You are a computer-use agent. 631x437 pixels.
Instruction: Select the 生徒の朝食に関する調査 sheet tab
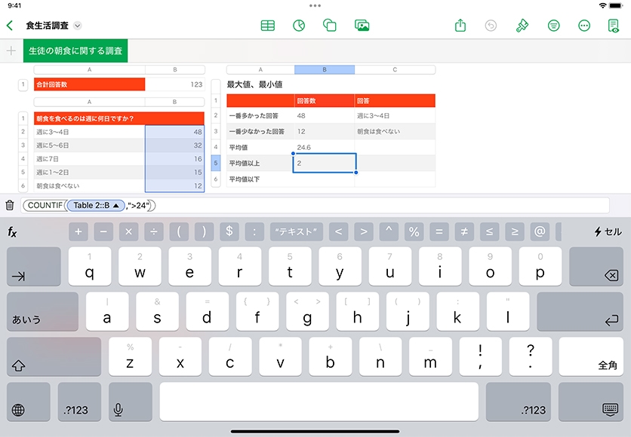pyautogui.click(x=75, y=50)
